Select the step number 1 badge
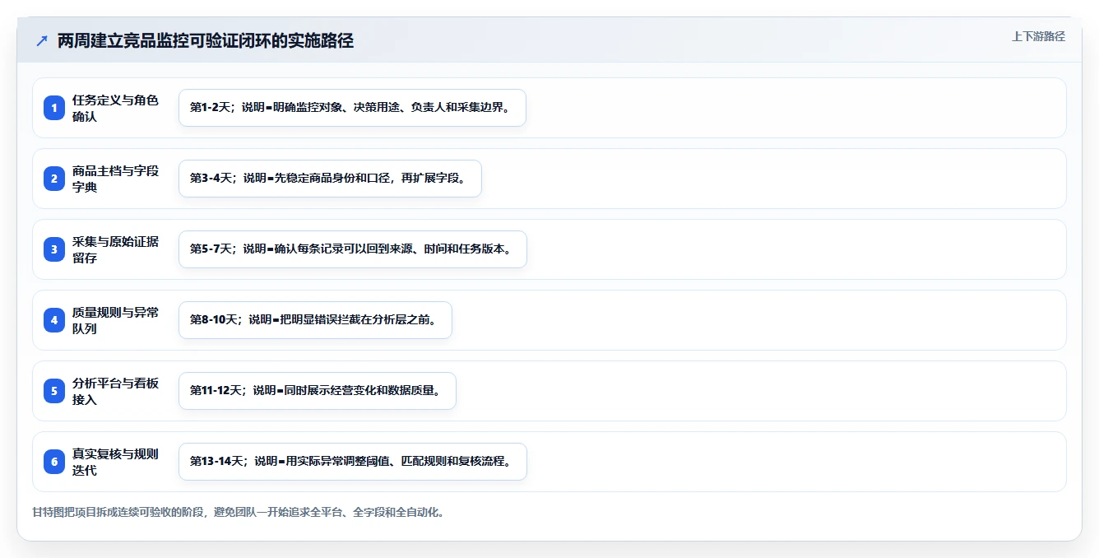Viewport: 1099px width, 558px height. (54, 108)
